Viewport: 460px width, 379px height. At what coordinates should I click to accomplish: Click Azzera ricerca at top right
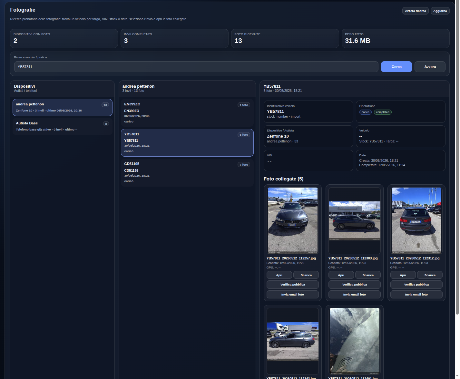coord(415,11)
